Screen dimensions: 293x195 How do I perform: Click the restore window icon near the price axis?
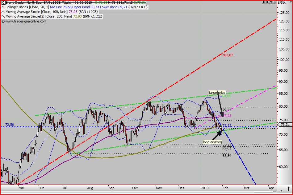coord(271,2)
